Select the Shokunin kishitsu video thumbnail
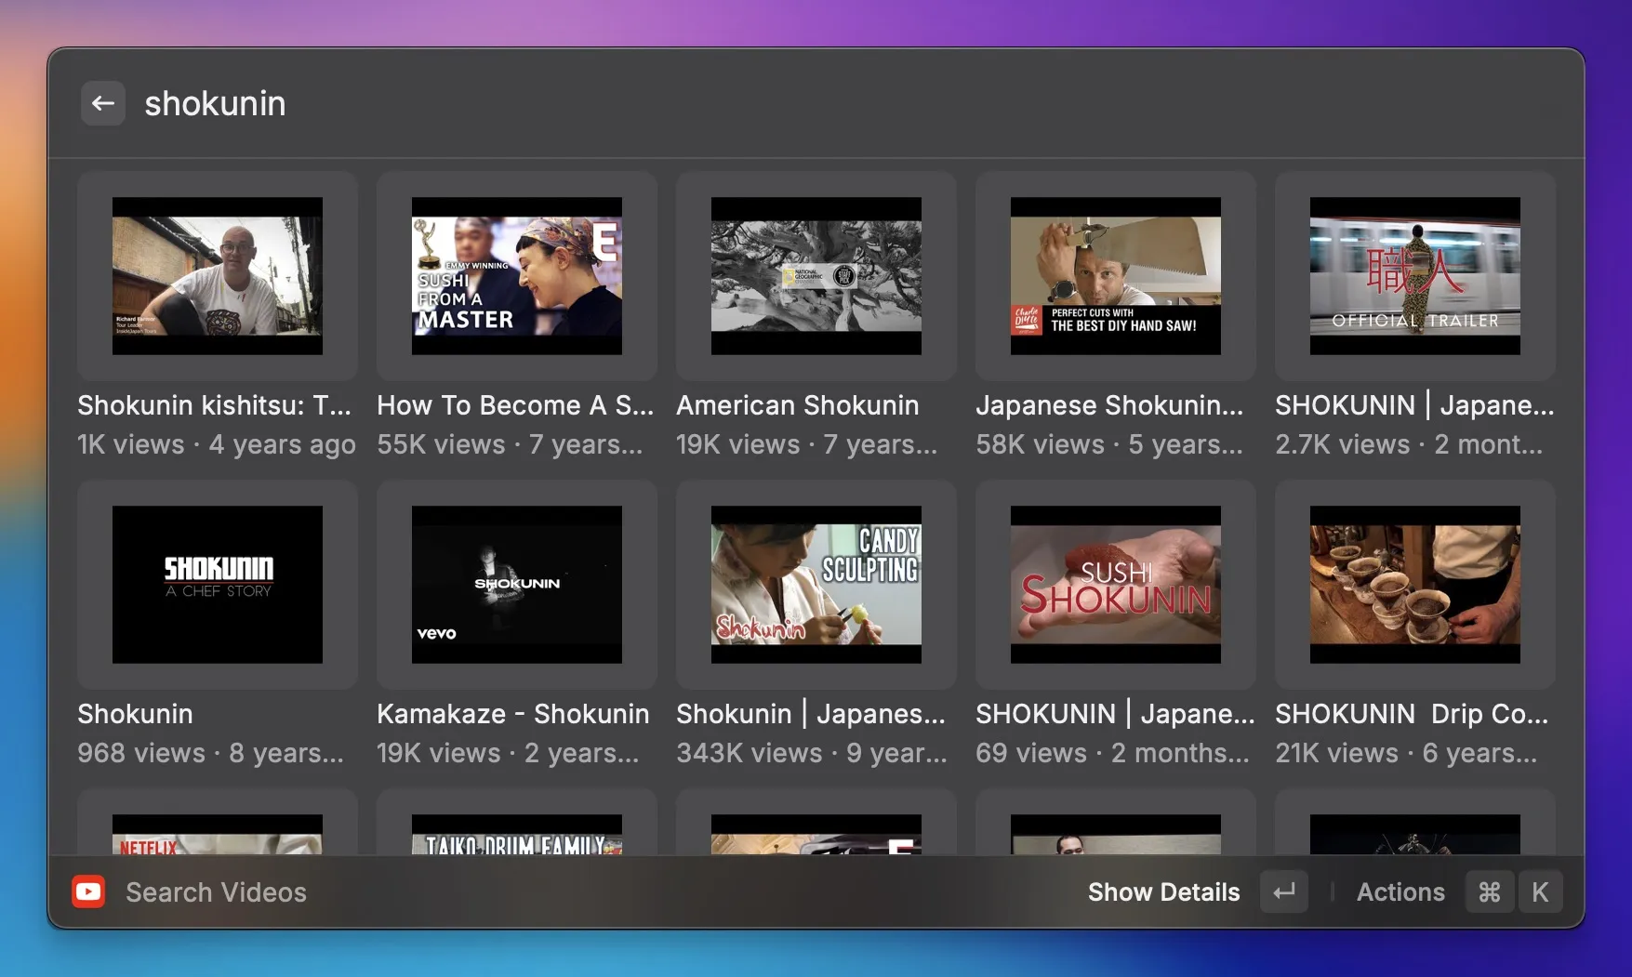Image resolution: width=1632 pixels, height=977 pixels. [218, 276]
